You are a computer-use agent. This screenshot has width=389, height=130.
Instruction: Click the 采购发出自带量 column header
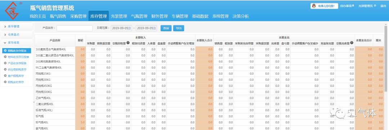tap(244, 44)
